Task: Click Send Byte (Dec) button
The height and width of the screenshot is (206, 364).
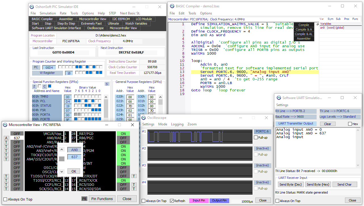Action: click(291, 184)
